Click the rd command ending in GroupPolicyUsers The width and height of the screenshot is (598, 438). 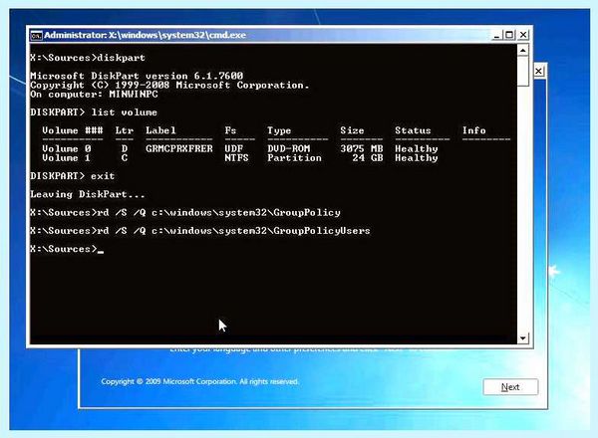pyautogui.click(x=200, y=231)
